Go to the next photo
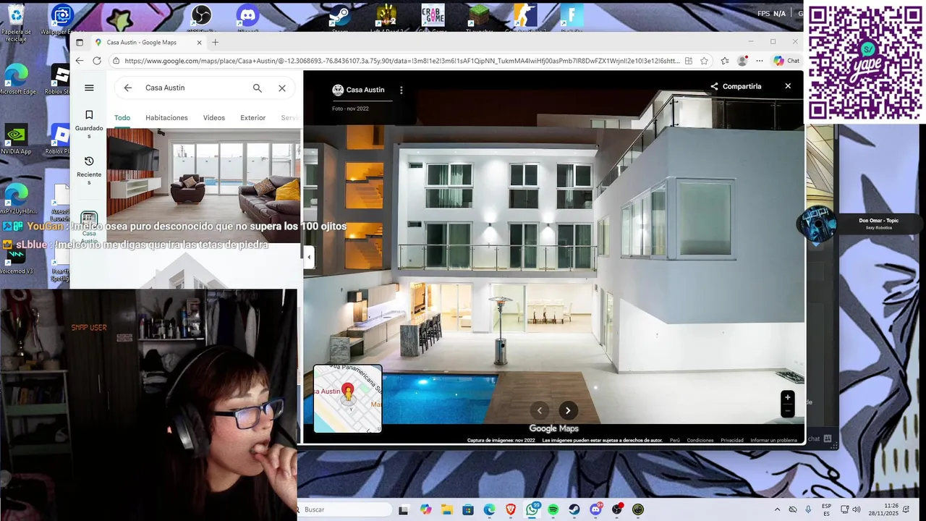Image resolution: width=926 pixels, height=521 pixels. (x=569, y=410)
